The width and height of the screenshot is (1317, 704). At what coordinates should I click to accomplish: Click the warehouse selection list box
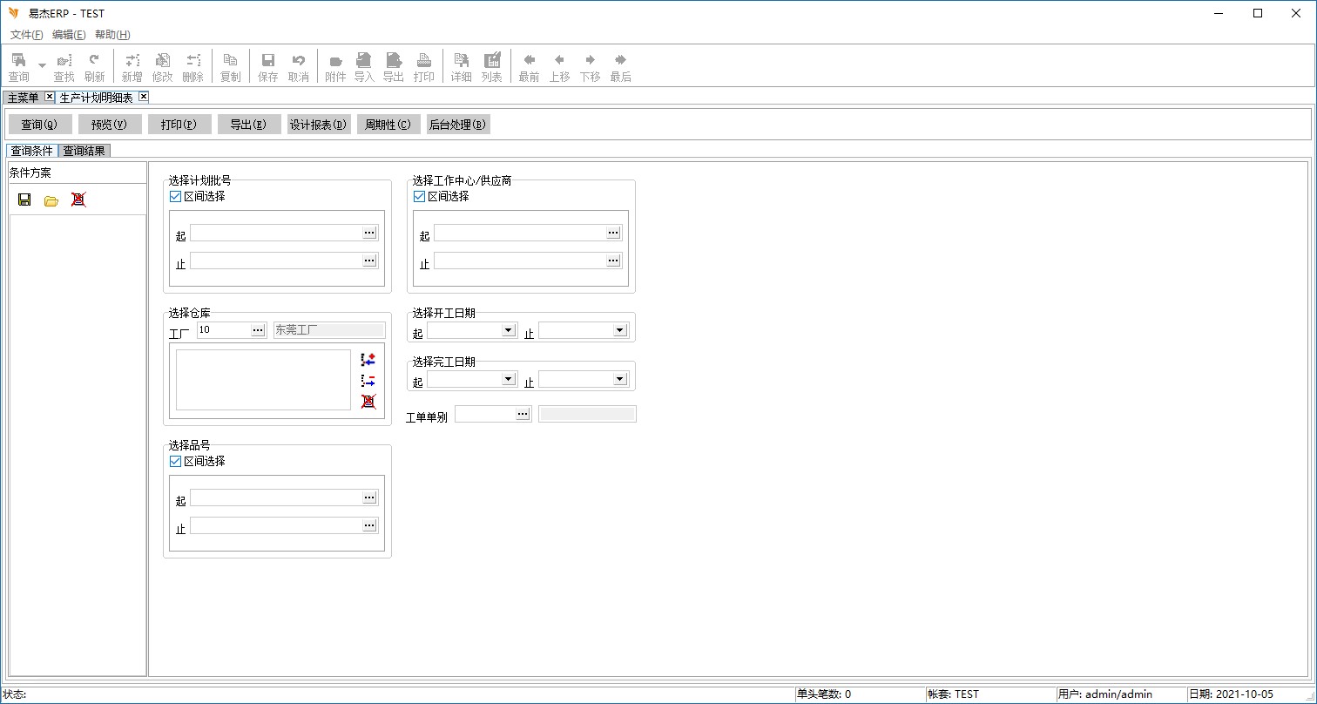point(263,380)
